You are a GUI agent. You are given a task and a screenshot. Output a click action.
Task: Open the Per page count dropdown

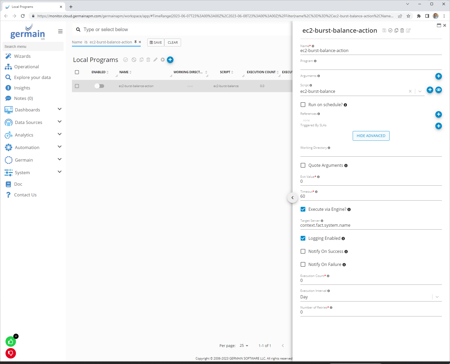coord(244,346)
